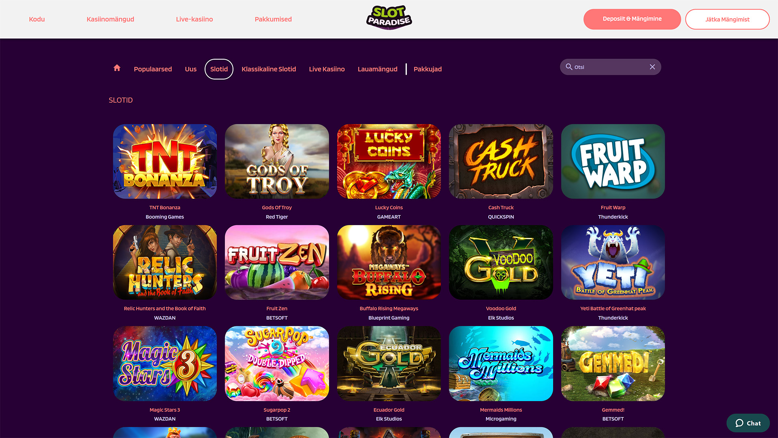Click the search magnifier icon
This screenshot has height=438, width=778.
[x=569, y=67]
